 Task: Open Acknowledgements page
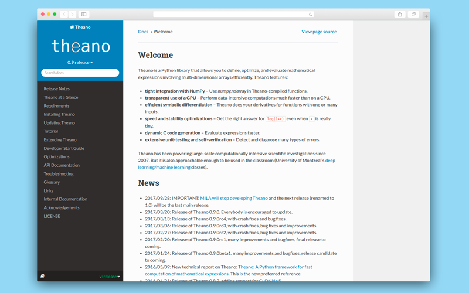click(62, 208)
